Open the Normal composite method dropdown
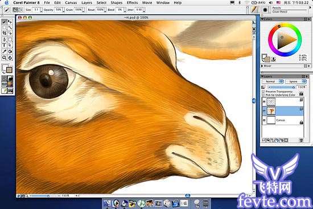The height and width of the screenshot is (209, 313). pyautogui.click(x=273, y=81)
